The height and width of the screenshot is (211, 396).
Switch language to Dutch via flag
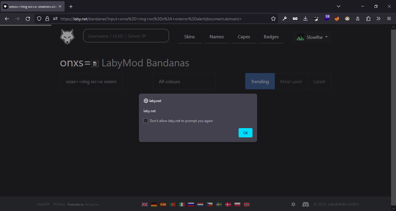coord(200,204)
